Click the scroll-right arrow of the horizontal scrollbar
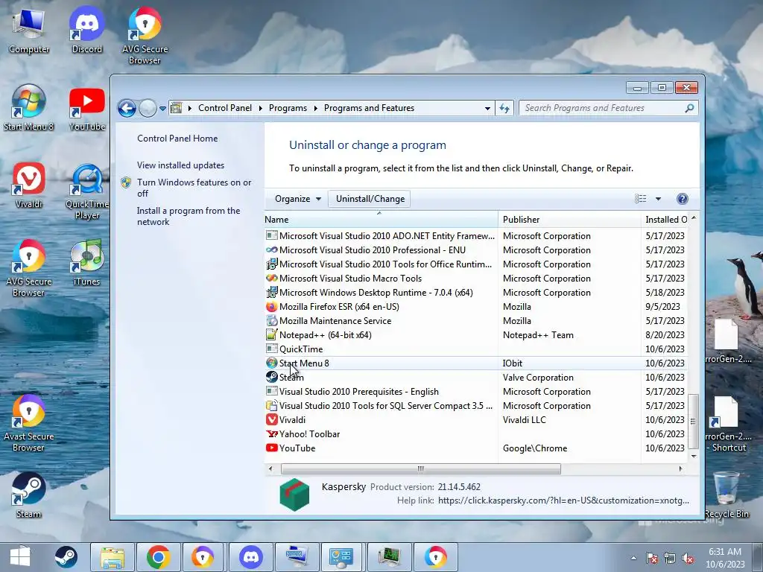This screenshot has width=763, height=572. point(680,469)
